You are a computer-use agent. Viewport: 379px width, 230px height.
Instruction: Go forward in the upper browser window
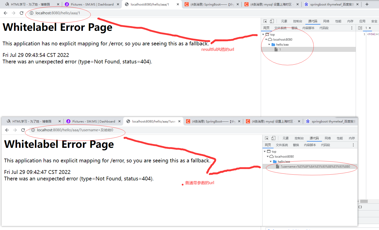click(x=14, y=13)
